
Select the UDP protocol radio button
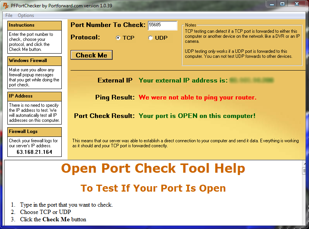[150, 38]
